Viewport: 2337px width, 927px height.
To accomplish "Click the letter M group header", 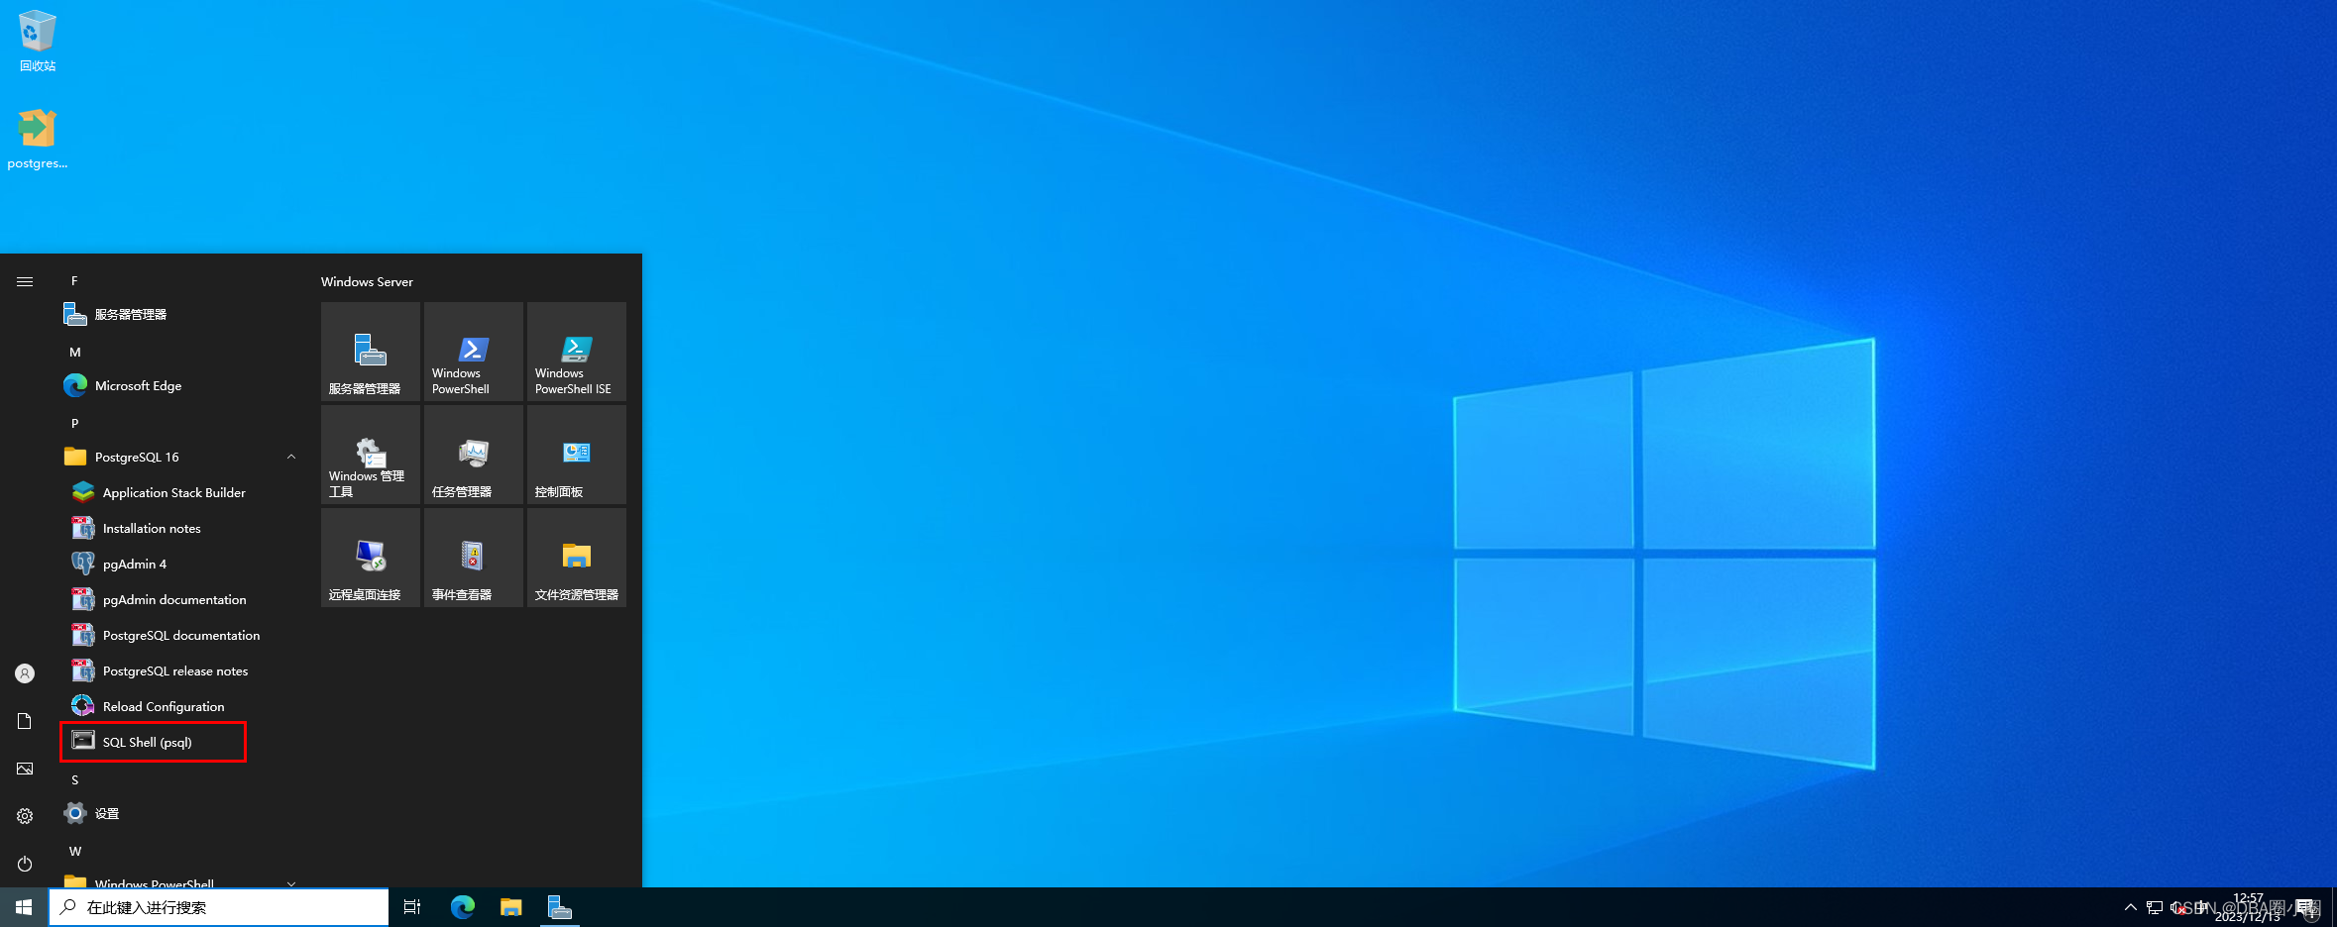I will pos(74,353).
